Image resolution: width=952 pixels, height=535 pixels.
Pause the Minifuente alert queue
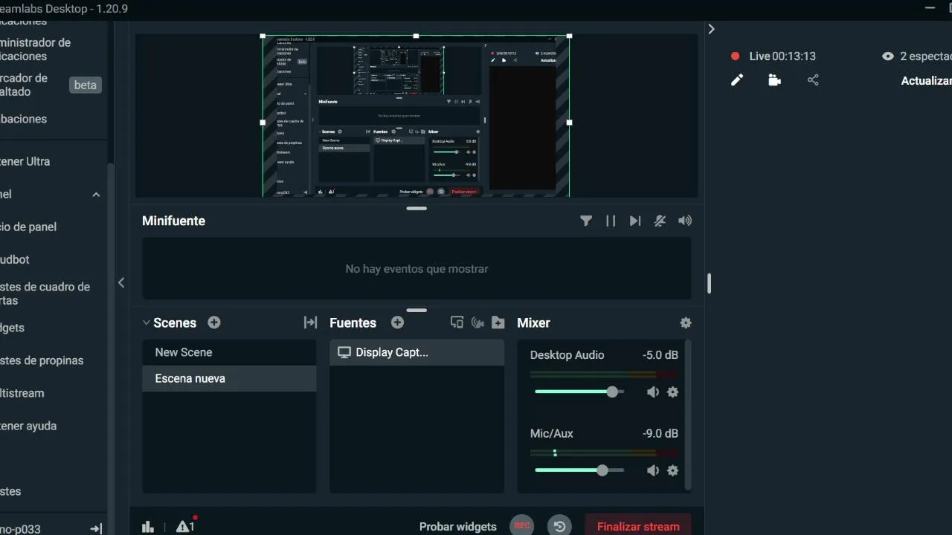tap(611, 221)
